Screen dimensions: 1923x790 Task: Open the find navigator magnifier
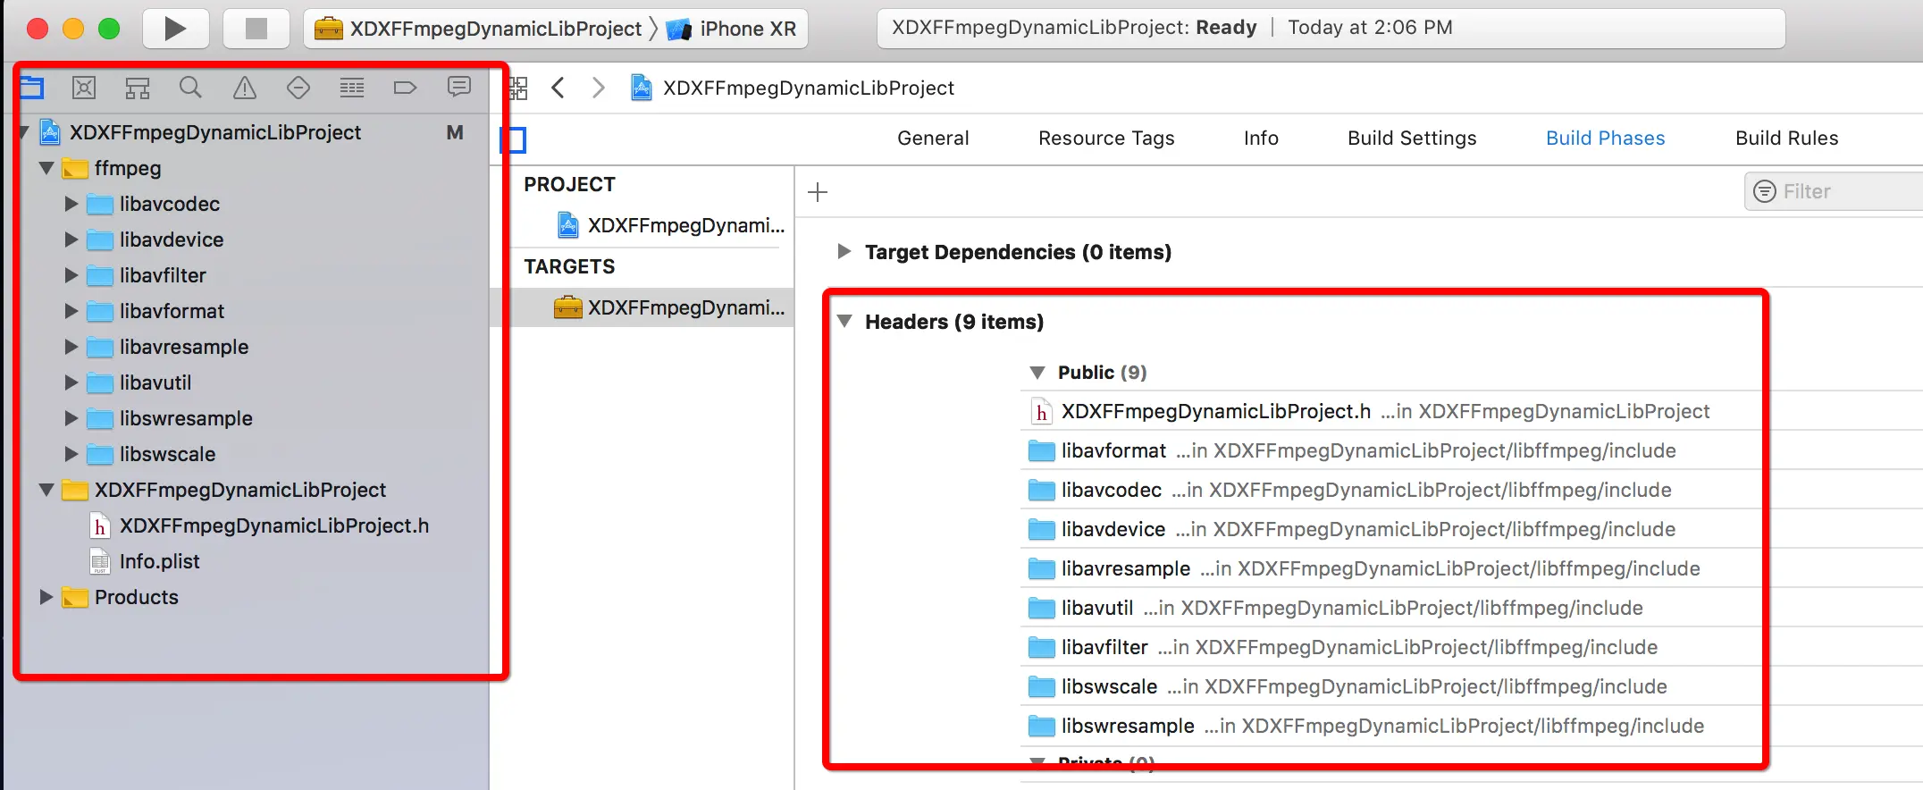click(x=190, y=88)
